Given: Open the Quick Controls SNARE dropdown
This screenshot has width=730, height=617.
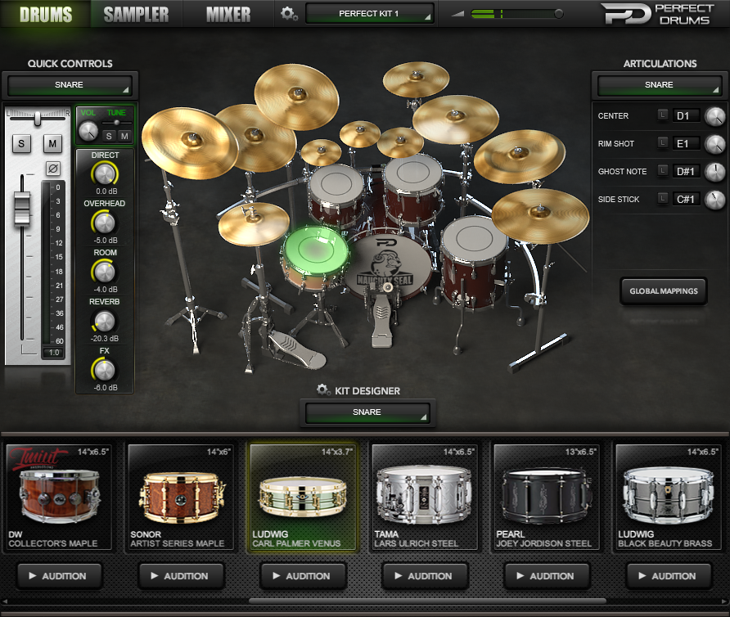Looking at the screenshot, I should 70,85.
